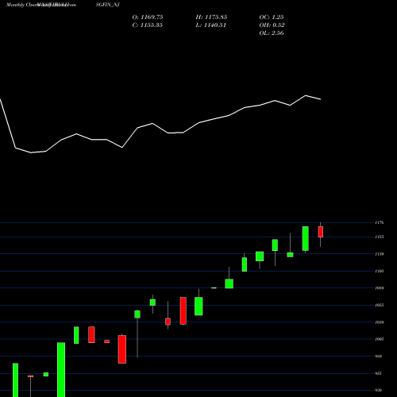Viewport: 397px width, 397px height.
Task: Click the right end of the white line
Action: (x=321, y=99)
